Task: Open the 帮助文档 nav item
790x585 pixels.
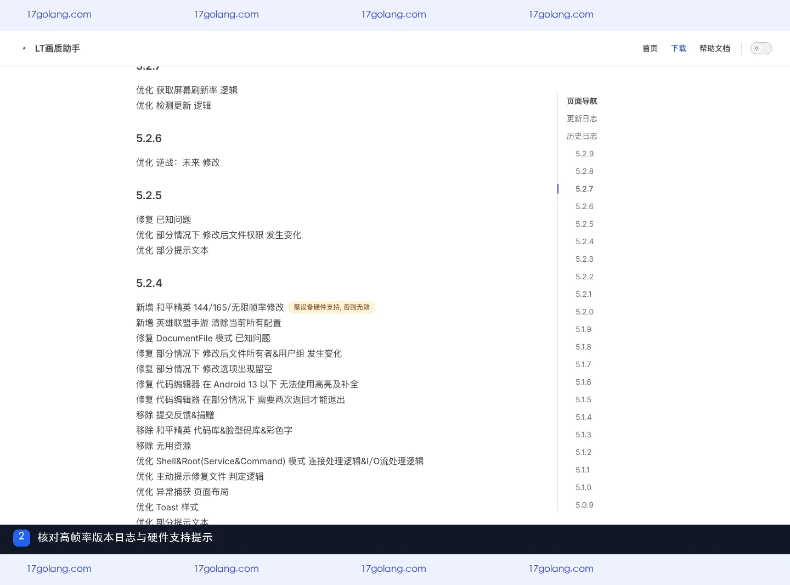Action: coord(715,48)
